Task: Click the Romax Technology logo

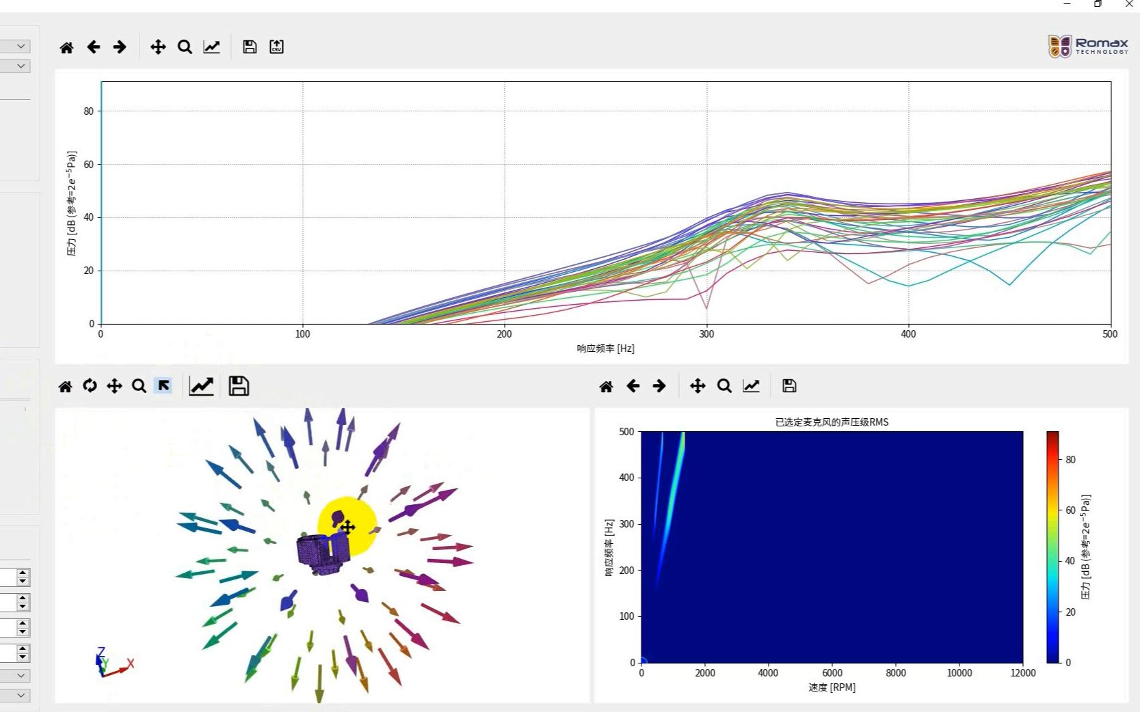Action: click(x=1088, y=46)
